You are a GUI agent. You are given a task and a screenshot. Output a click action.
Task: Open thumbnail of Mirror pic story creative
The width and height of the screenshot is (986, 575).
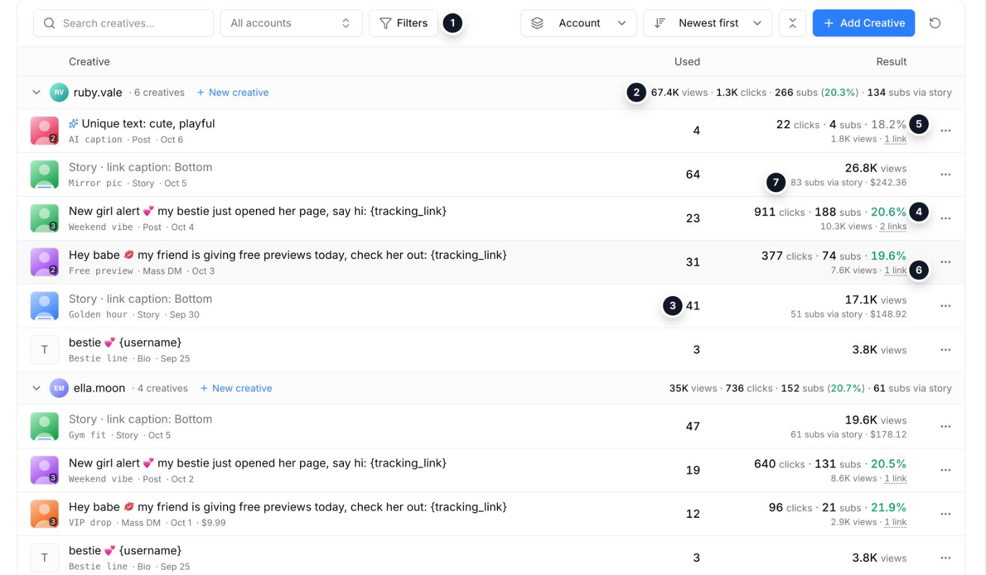coord(45,175)
